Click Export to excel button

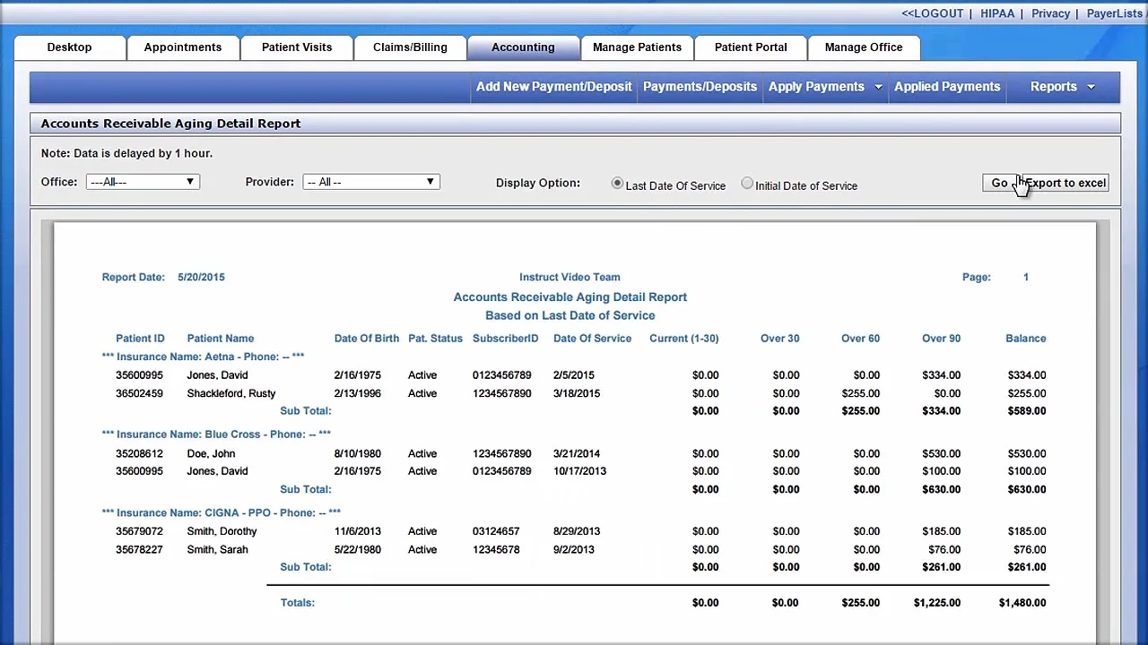(x=1065, y=183)
